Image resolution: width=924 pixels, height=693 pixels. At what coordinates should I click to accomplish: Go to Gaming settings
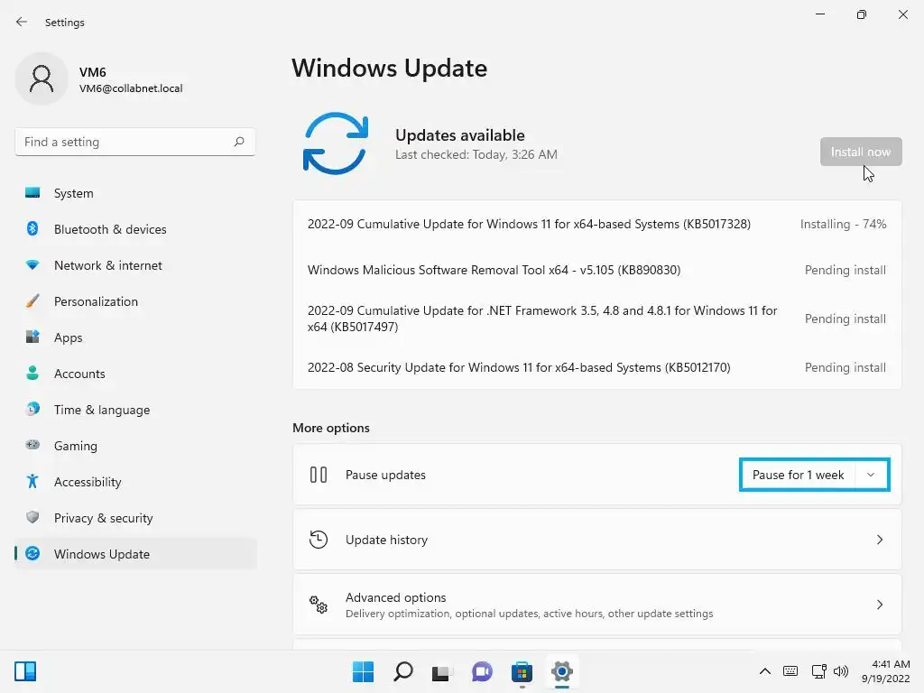pos(135,446)
